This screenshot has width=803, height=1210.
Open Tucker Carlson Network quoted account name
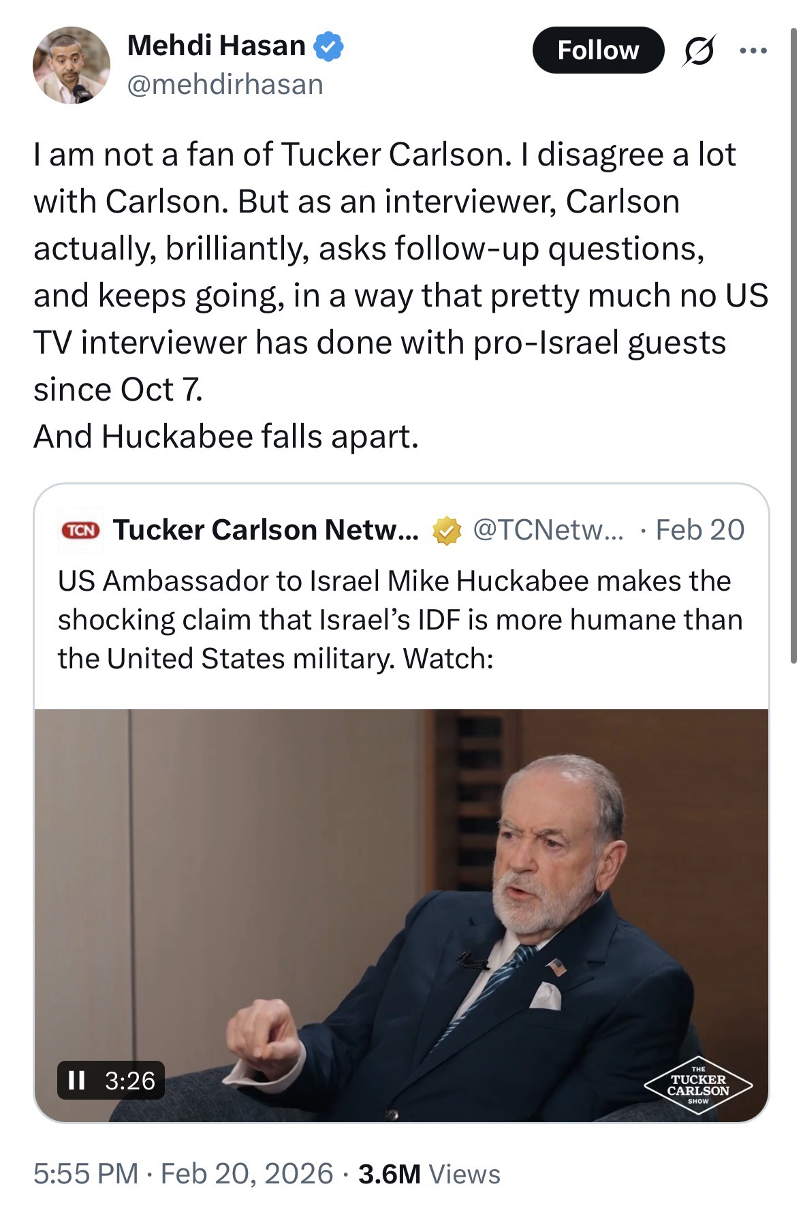click(x=266, y=530)
